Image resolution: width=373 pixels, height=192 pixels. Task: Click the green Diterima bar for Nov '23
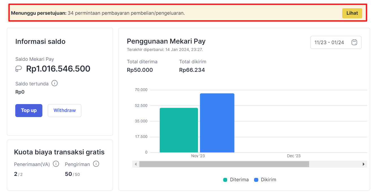pyautogui.click(x=179, y=130)
